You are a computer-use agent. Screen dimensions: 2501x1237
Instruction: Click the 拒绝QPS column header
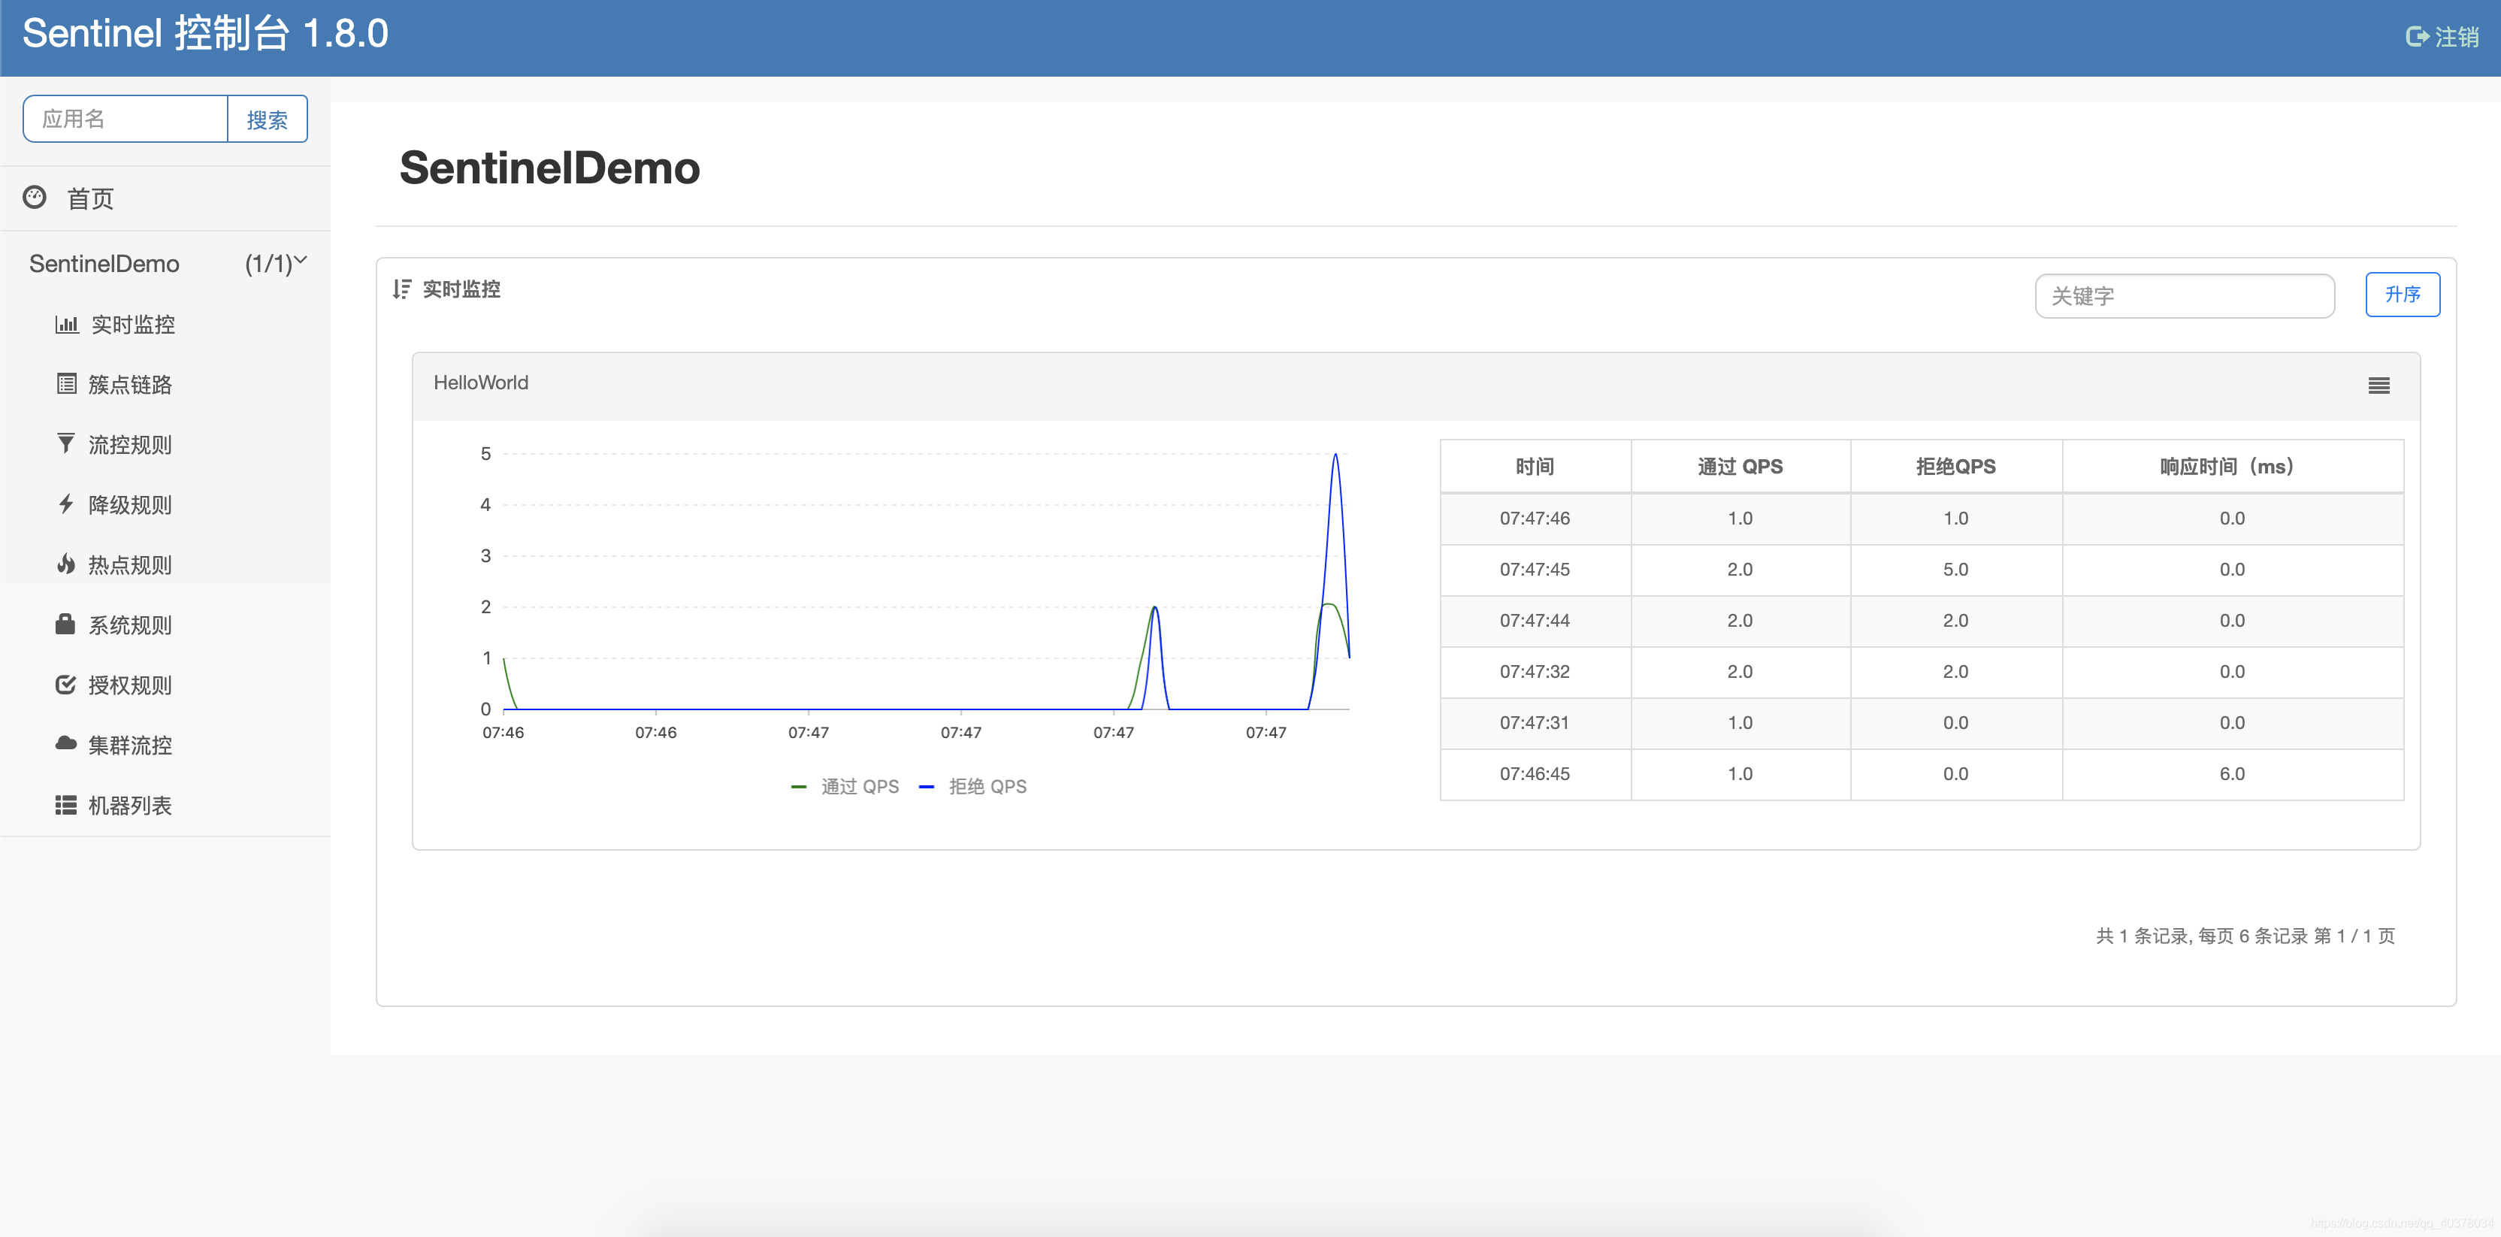click(1955, 467)
